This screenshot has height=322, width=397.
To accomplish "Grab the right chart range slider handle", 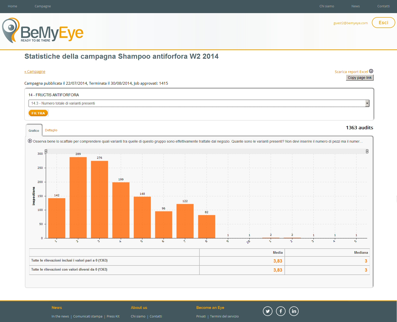I will point(367,151).
